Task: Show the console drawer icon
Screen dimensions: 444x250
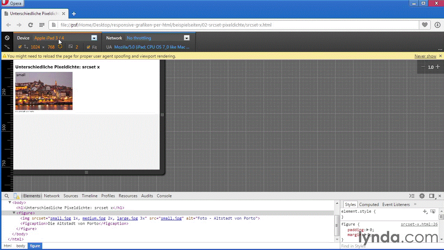Action: (x=412, y=196)
